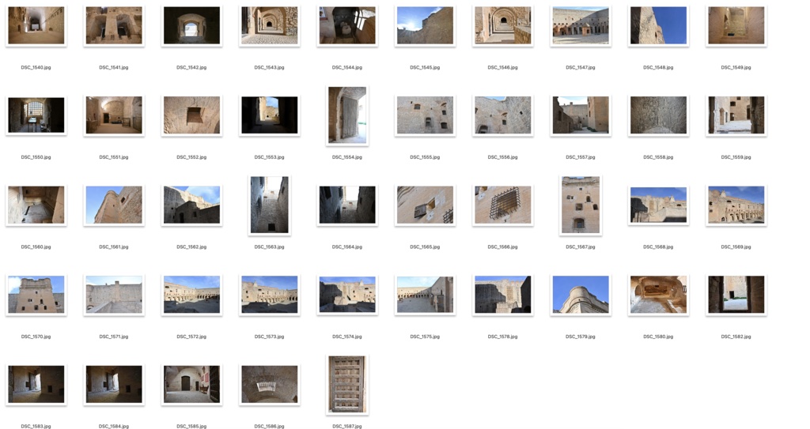Viewport: 810px width, 429px height.
Task: Click the file name text DSC_1540.jpg
Action: pos(36,67)
